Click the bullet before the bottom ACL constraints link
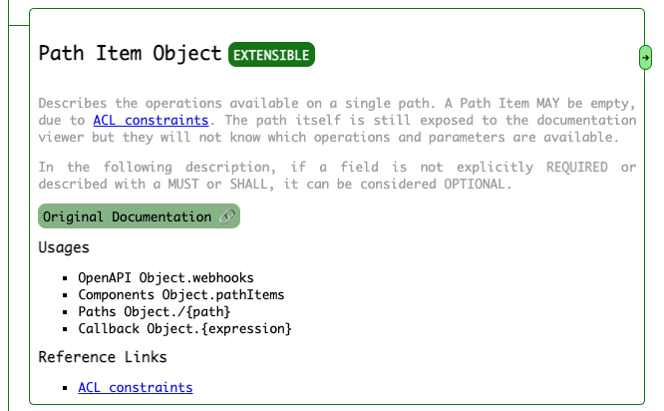Screen dimensions: 664x411 click(x=65, y=387)
